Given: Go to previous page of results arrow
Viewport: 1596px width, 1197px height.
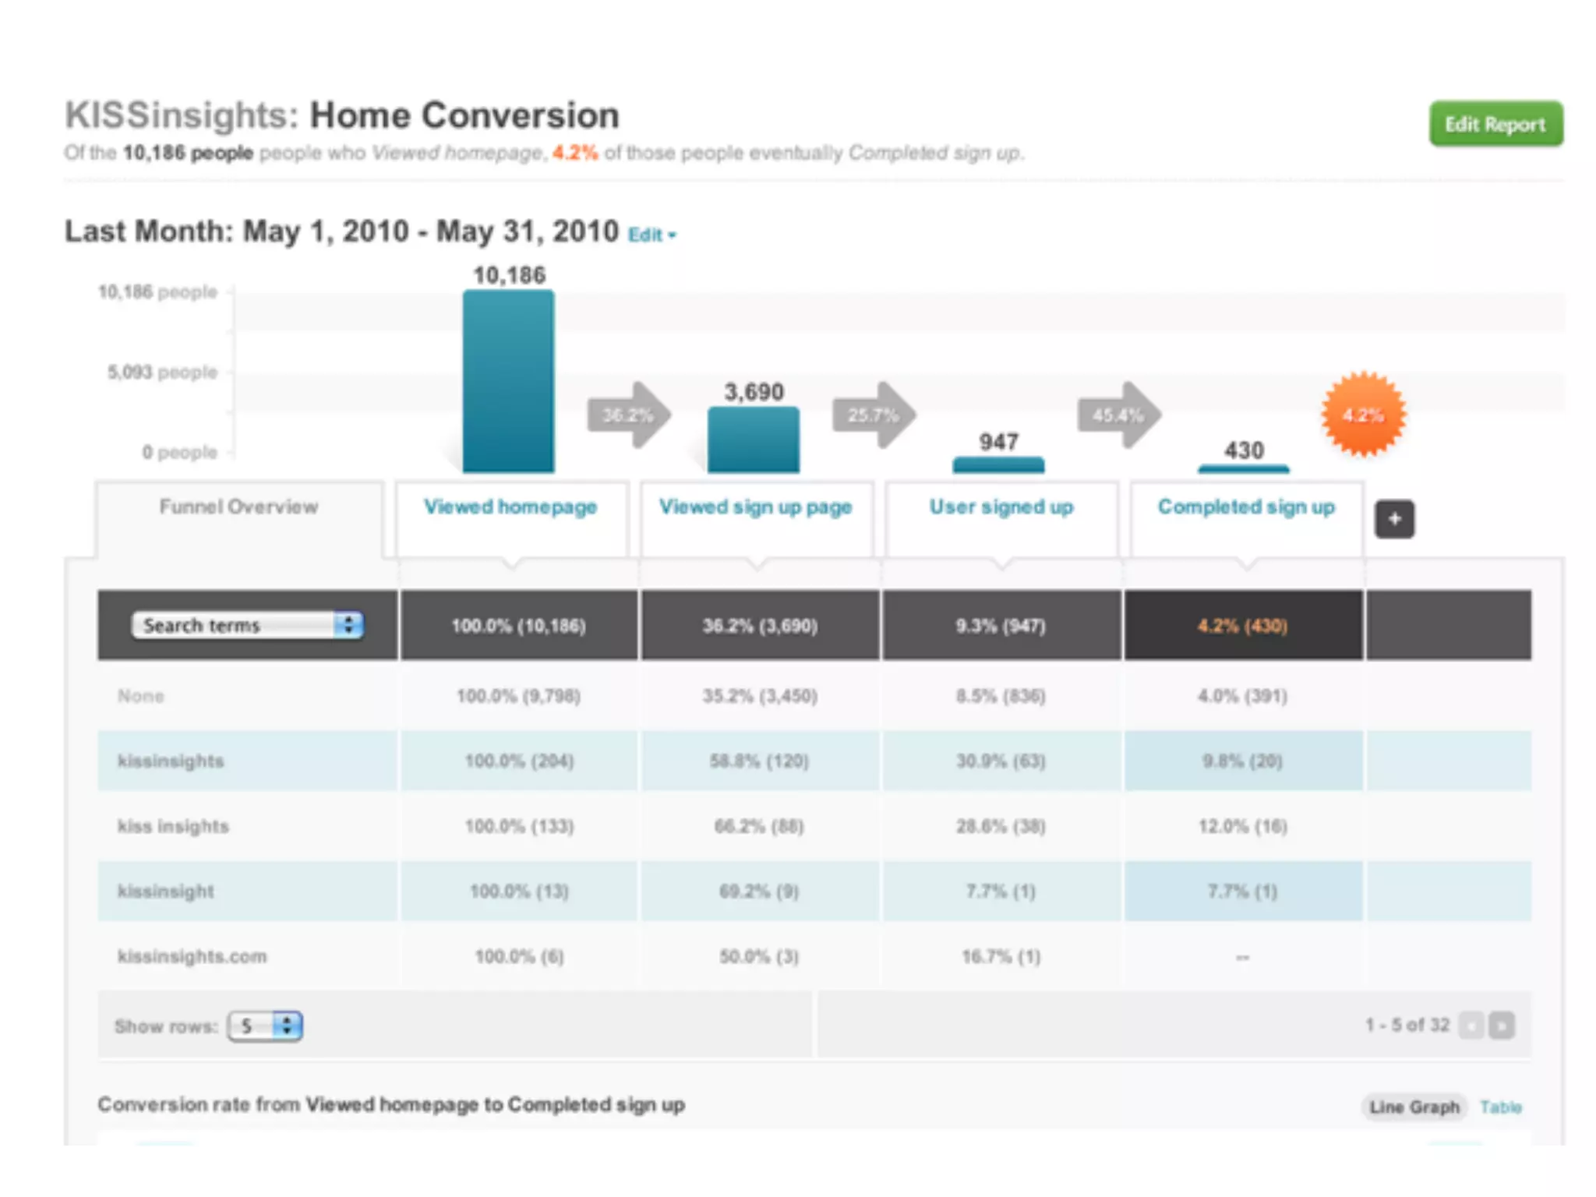Looking at the screenshot, I should pyautogui.click(x=1471, y=1026).
